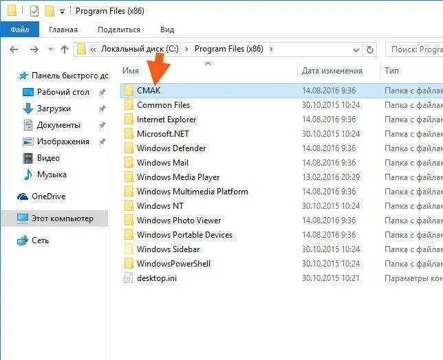Click the Internet Explorer folder icon
443x360 pixels.
click(129, 120)
